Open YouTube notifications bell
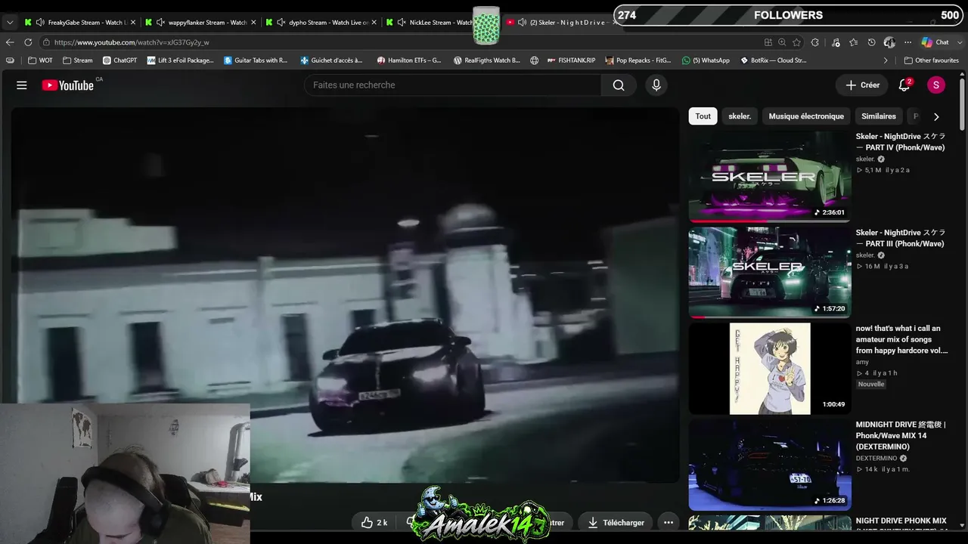Screen dimensions: 968x544 click(904, 85)
